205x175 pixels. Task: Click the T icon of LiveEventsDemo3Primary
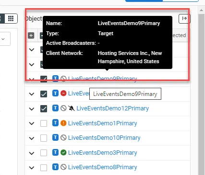[55, 152]
